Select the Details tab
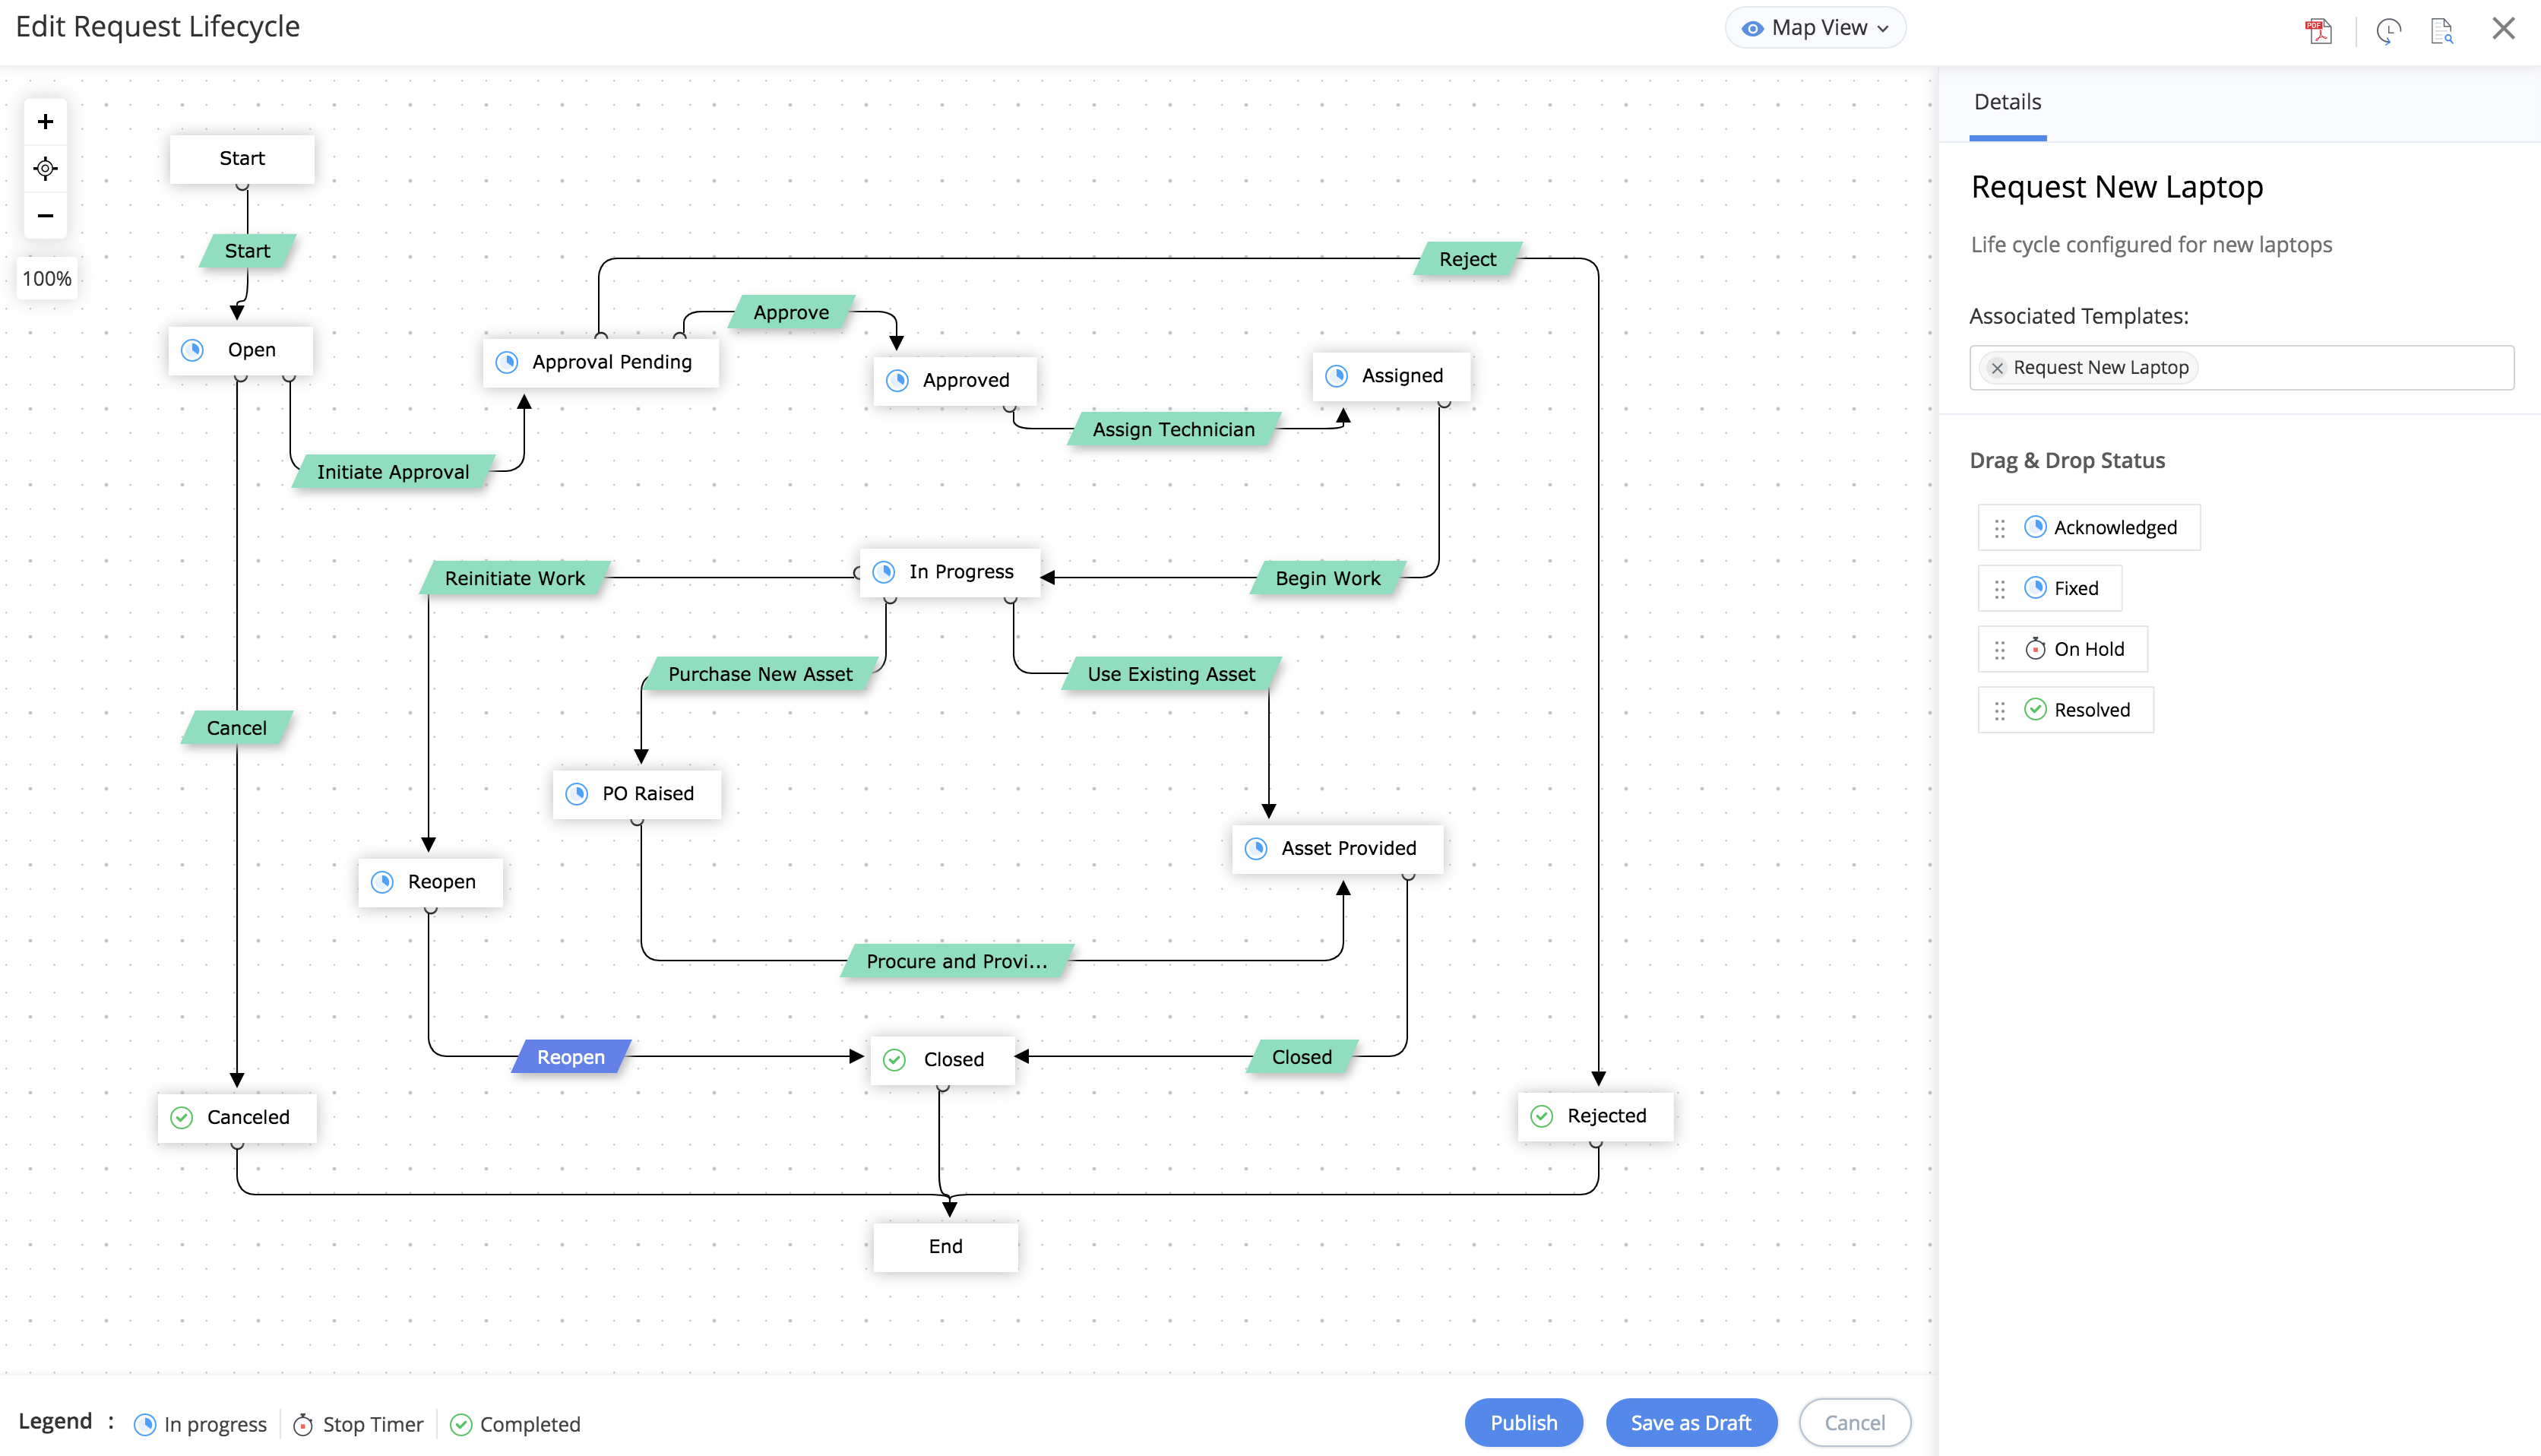2541x1456 pixels. pos(2006,102)
